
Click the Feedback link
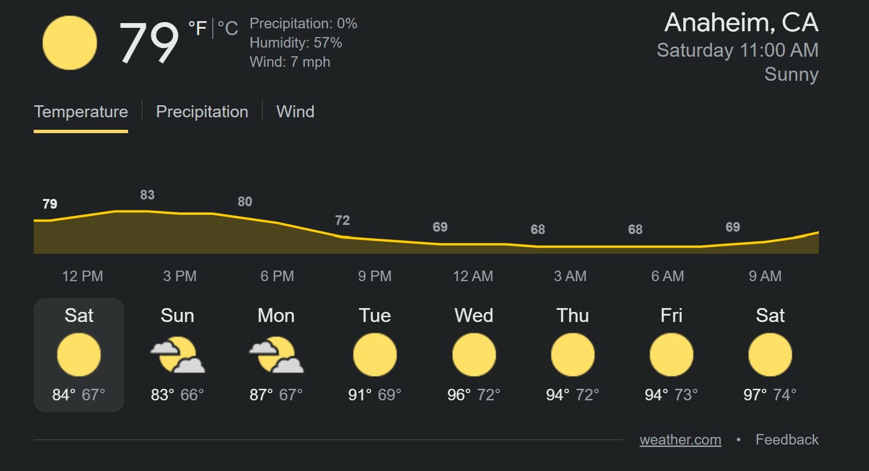(787, 440)
